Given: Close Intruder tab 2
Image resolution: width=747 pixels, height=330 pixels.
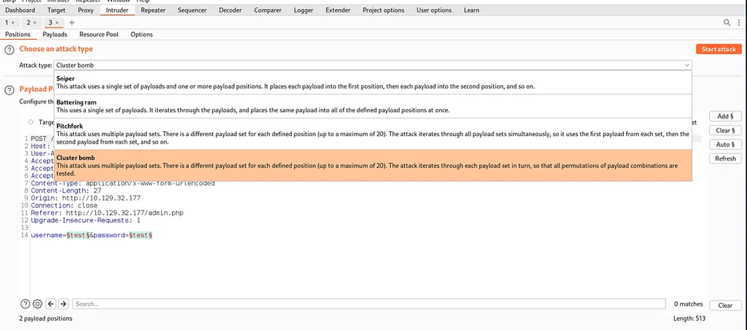Looking at the screenshot, I should pyautogui.click(x=35, y=22).
